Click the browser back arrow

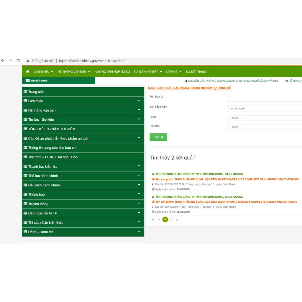coord(3,61)
